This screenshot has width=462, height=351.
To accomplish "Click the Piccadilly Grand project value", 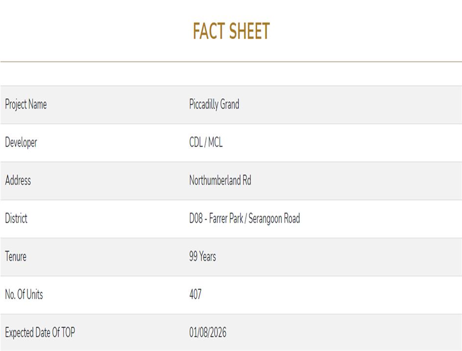I will (x=214, y=104).
